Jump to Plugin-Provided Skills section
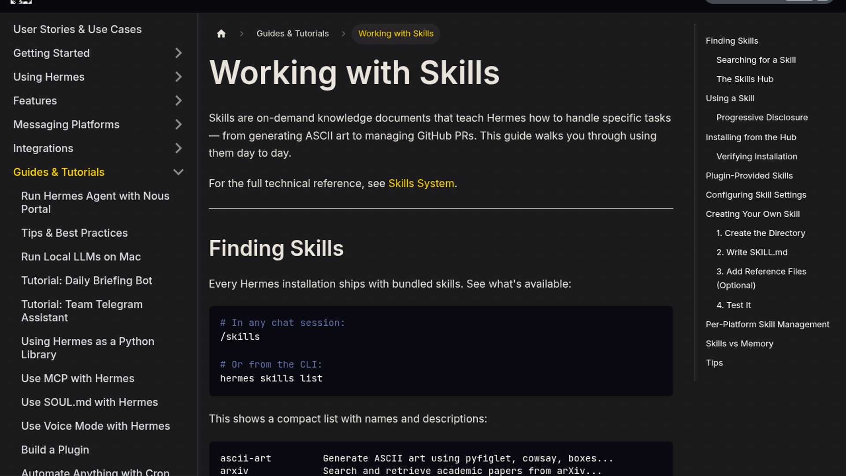This screenshot has width=846, height=476. tap(750, 176)
